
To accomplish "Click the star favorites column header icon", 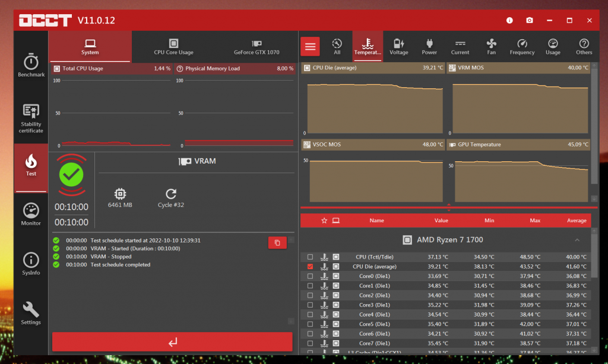I will tap(324, 221).
